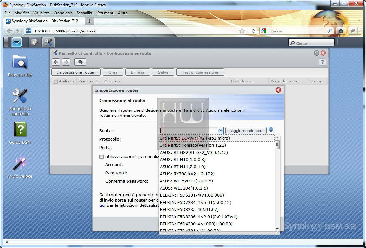Open the Modifica menu
The height and width of the screenshot is (248, 366).
[22, 13]
